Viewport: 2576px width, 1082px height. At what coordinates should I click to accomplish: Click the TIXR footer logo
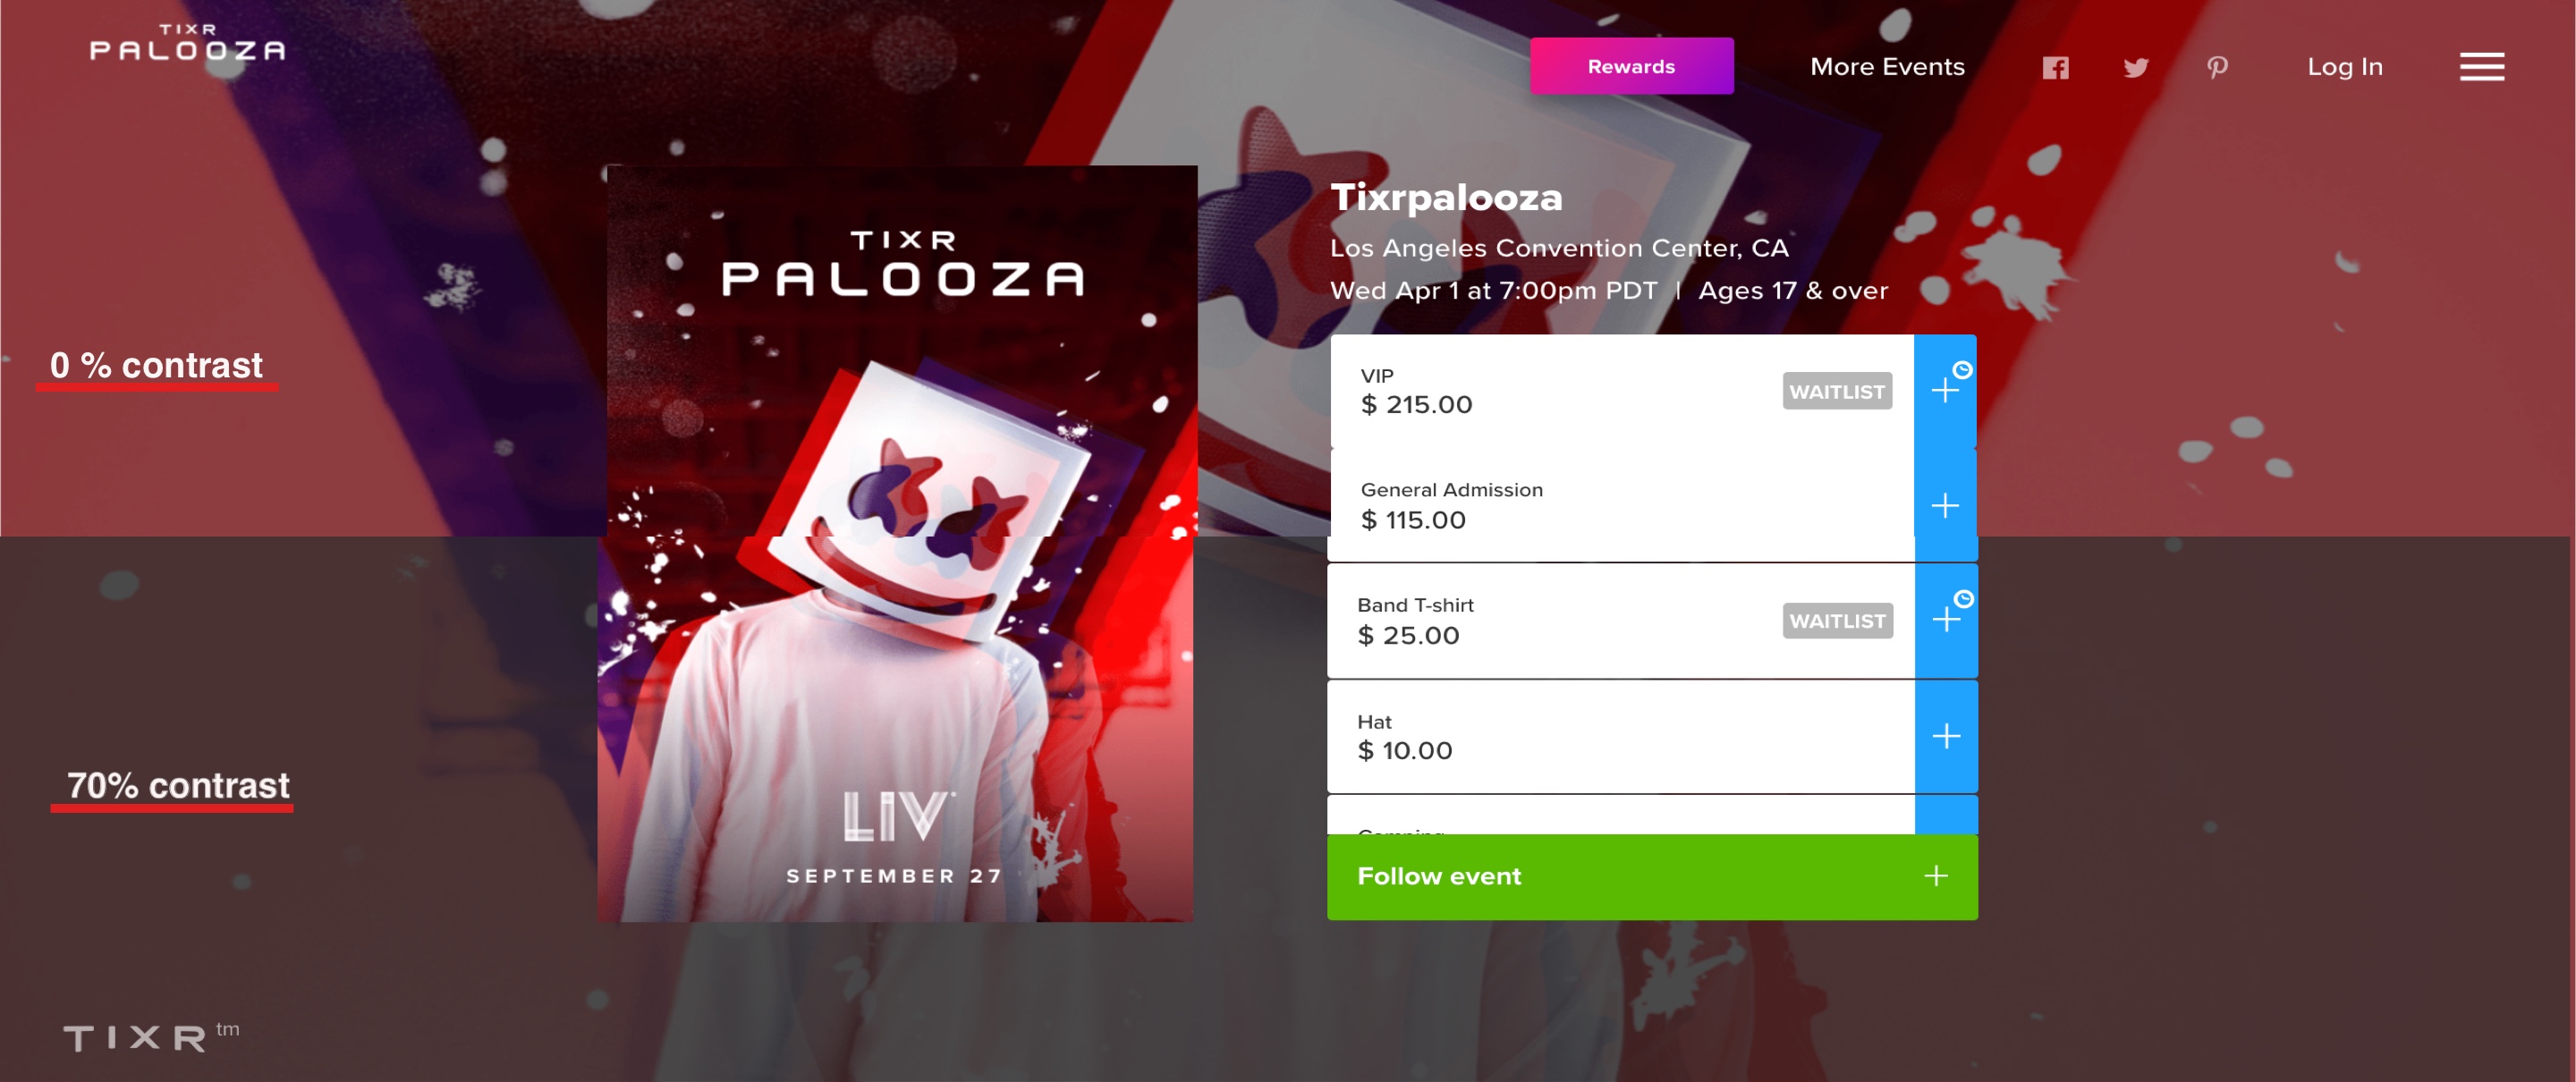(151, 1036)
